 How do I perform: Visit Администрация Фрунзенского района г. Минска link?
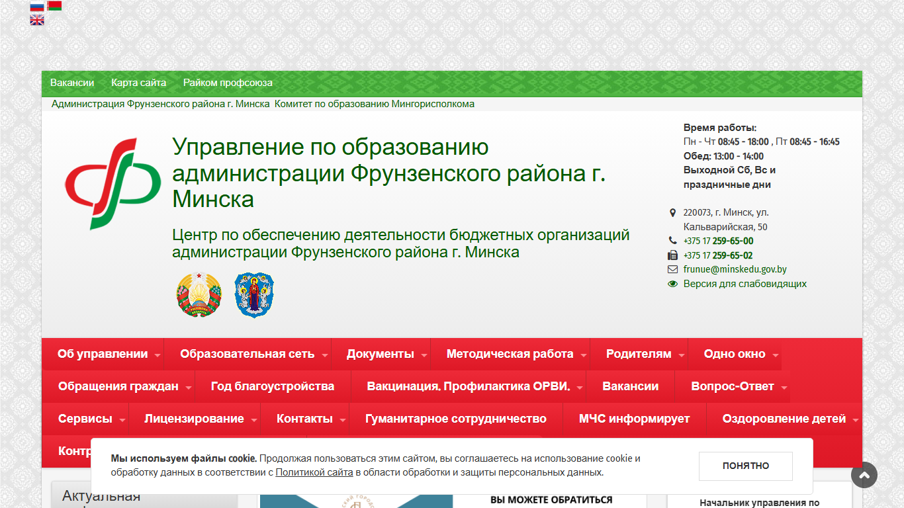point(161,104)
